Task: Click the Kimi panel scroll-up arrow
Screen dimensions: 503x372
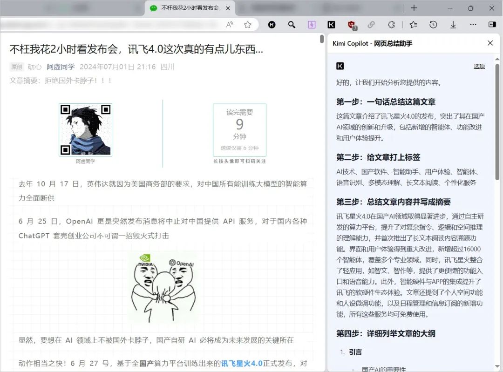Action: [x=497, y=59]
